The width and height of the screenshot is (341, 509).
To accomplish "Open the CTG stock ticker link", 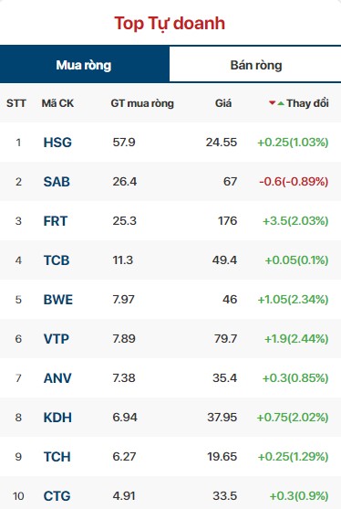I will [57, 495].
